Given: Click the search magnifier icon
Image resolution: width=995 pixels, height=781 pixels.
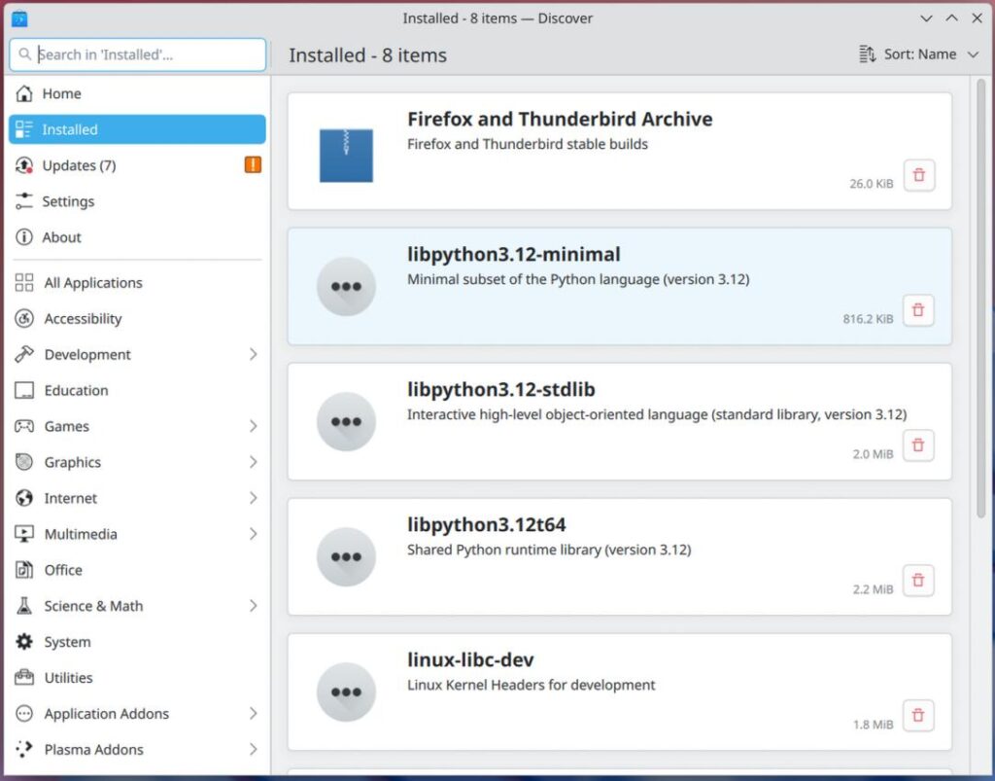Looking at the screenshot, I should (24, 54).
